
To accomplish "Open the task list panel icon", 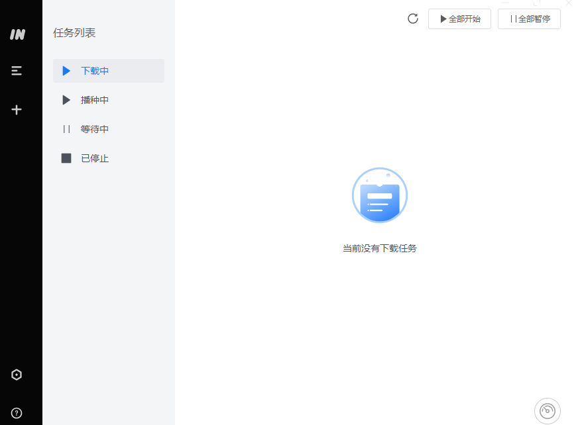I will (x=16, y=70).
